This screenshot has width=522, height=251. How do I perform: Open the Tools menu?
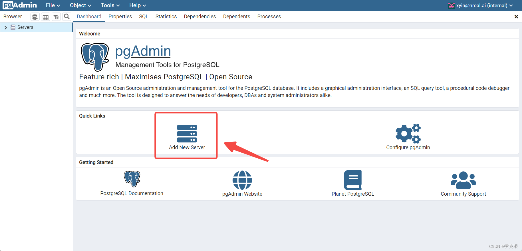[x=110, y=5]
